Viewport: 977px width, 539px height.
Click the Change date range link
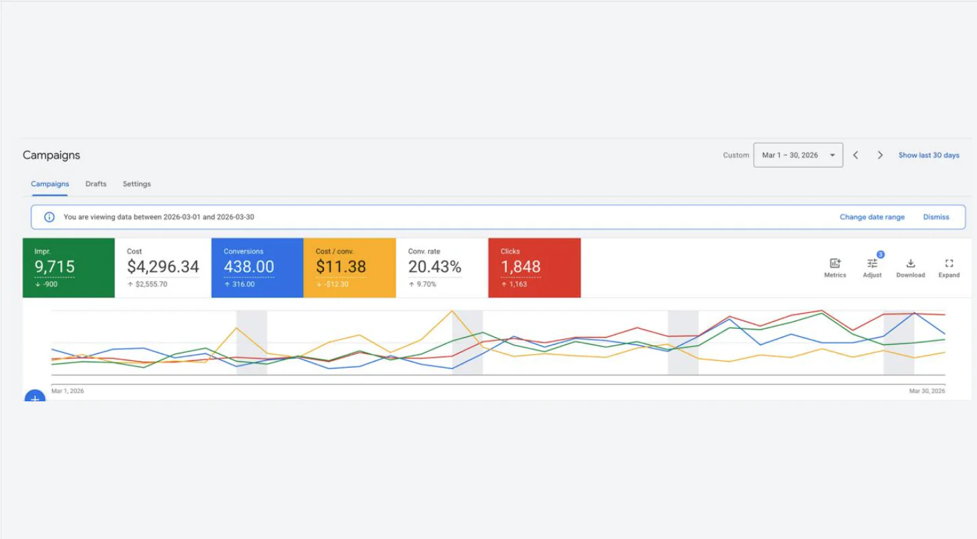coord(872,217)
